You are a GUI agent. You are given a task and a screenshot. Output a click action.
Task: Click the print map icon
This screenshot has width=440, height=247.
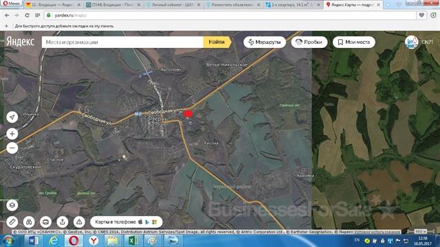click(46, 222)
